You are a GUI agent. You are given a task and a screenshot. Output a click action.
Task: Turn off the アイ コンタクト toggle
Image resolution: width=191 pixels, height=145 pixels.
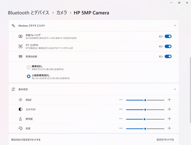[x=168, y=46]
